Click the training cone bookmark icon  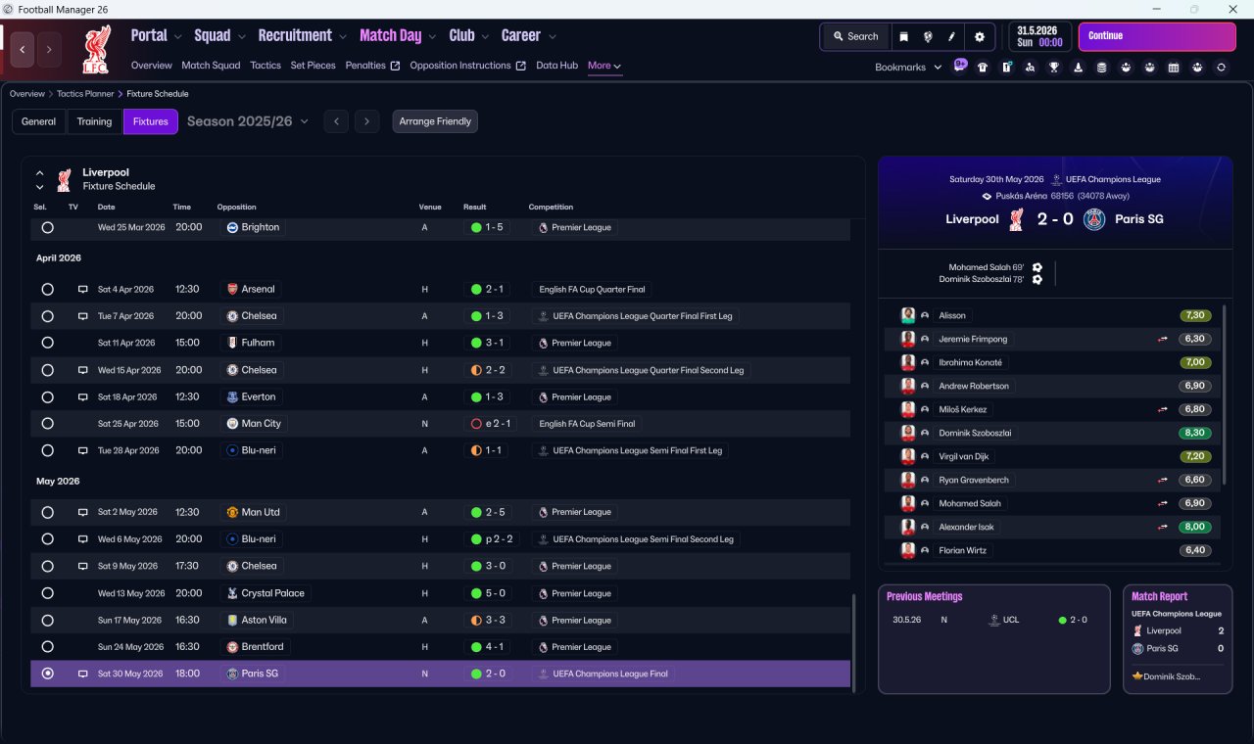click(1078, 68)
